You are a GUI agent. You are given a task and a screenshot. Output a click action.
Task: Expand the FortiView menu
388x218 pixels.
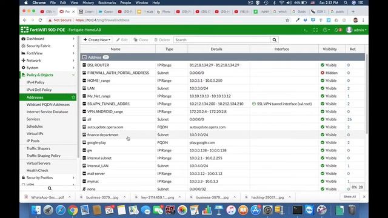[x=48, y=53]
